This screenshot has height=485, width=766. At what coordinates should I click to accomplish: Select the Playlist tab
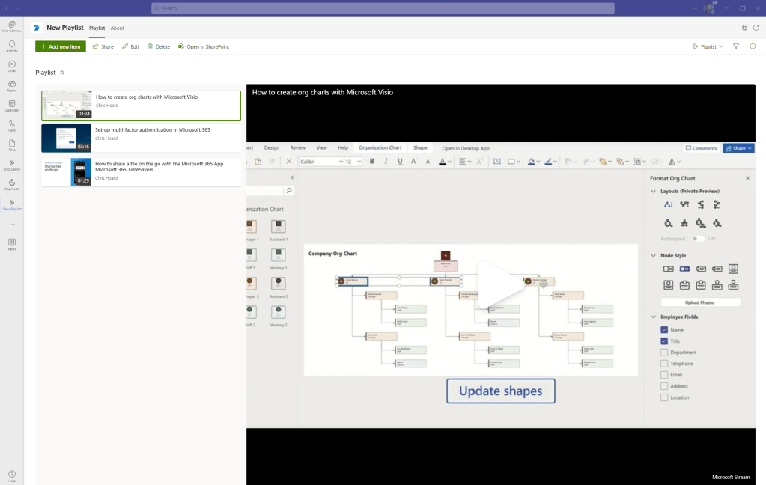(97, 28)
